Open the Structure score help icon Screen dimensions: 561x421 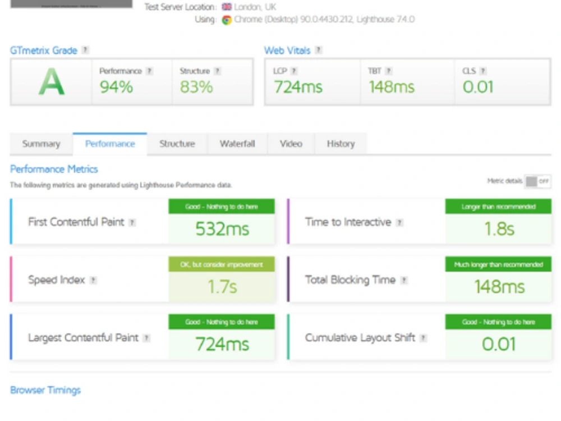click(x=217, y=71)
